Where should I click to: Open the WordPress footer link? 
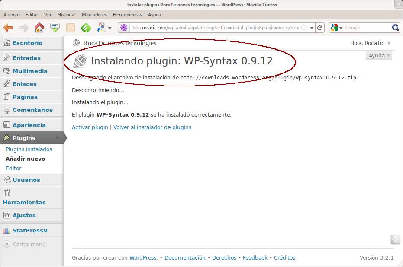143,258
